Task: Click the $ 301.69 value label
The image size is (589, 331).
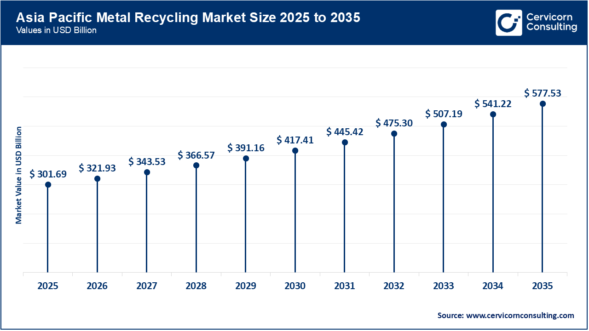Action: (x=48, y=174)
